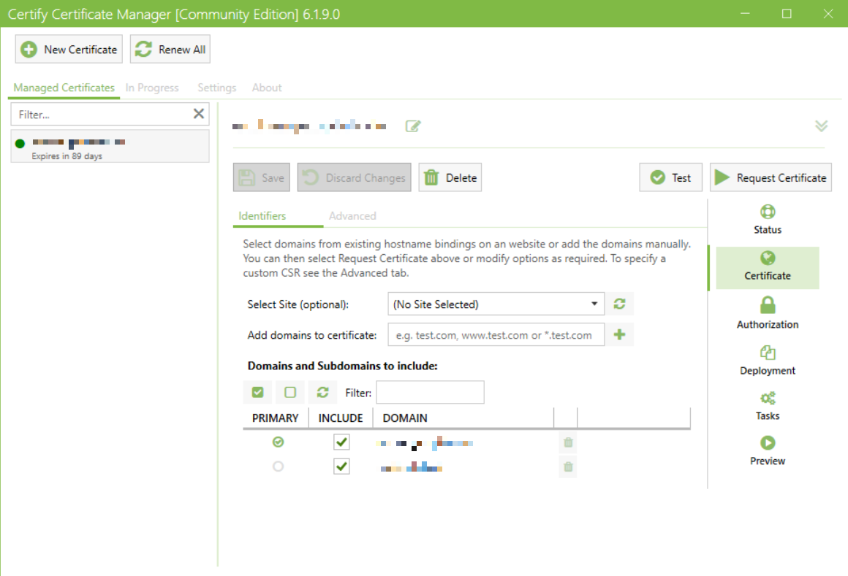Click the Add domains to certificate field
The height and width of the screenshot is (576, 848).
[x=496, y=335]
